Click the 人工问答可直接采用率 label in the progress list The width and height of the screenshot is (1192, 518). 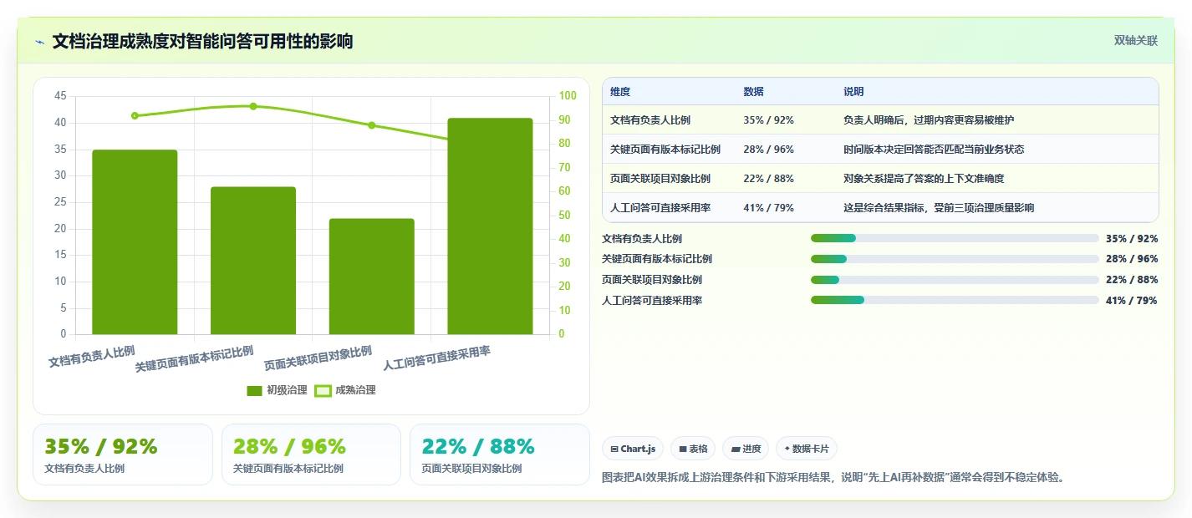(652, 301)
